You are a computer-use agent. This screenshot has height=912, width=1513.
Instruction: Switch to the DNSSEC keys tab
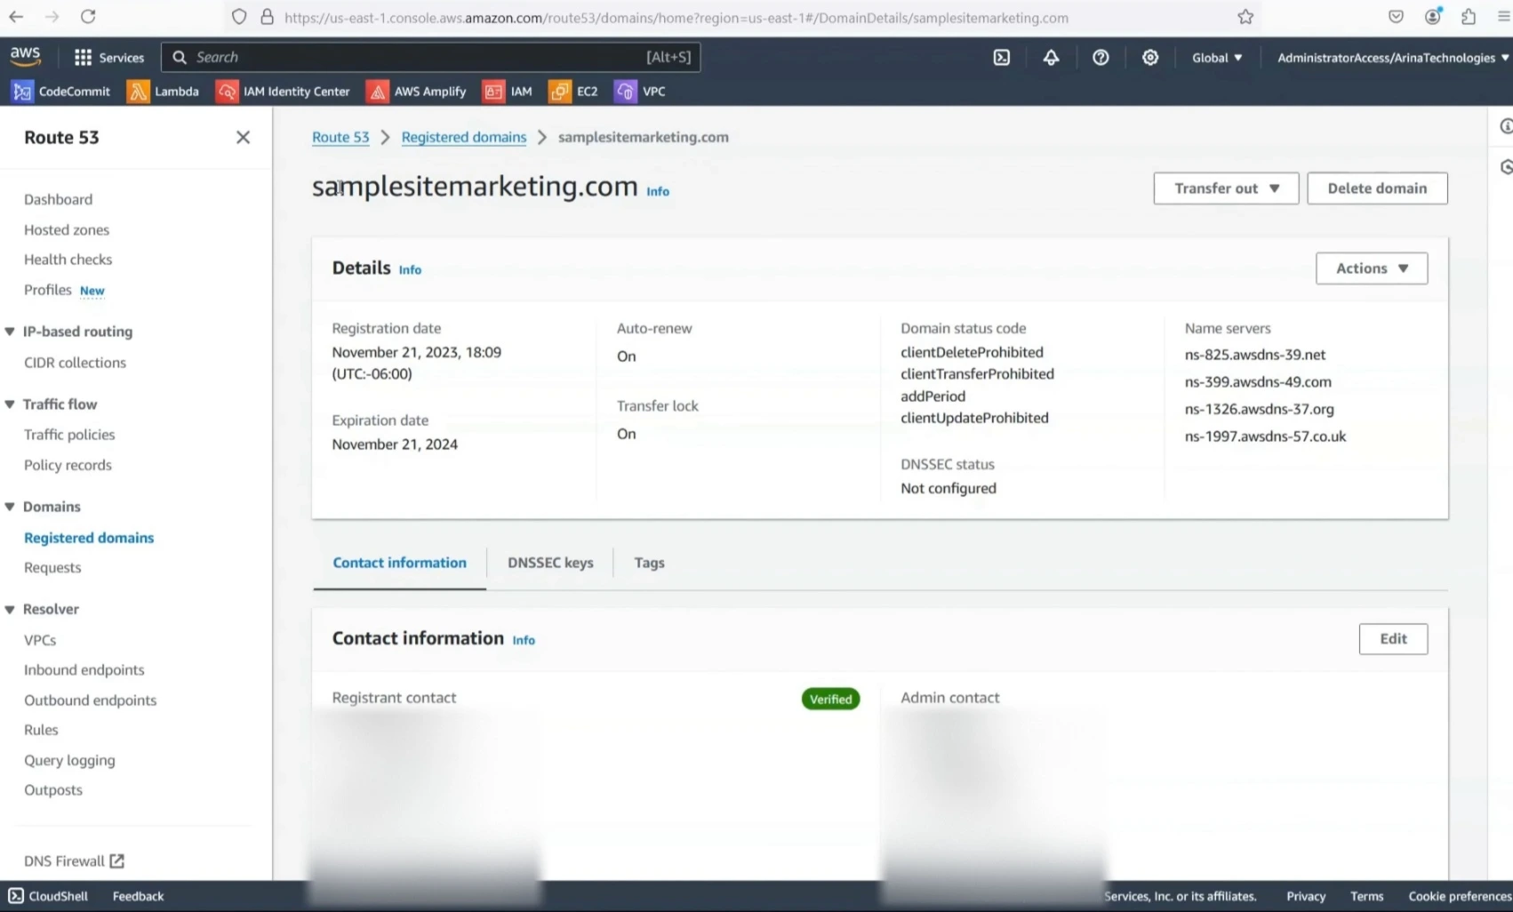click(x=549, y=563)
